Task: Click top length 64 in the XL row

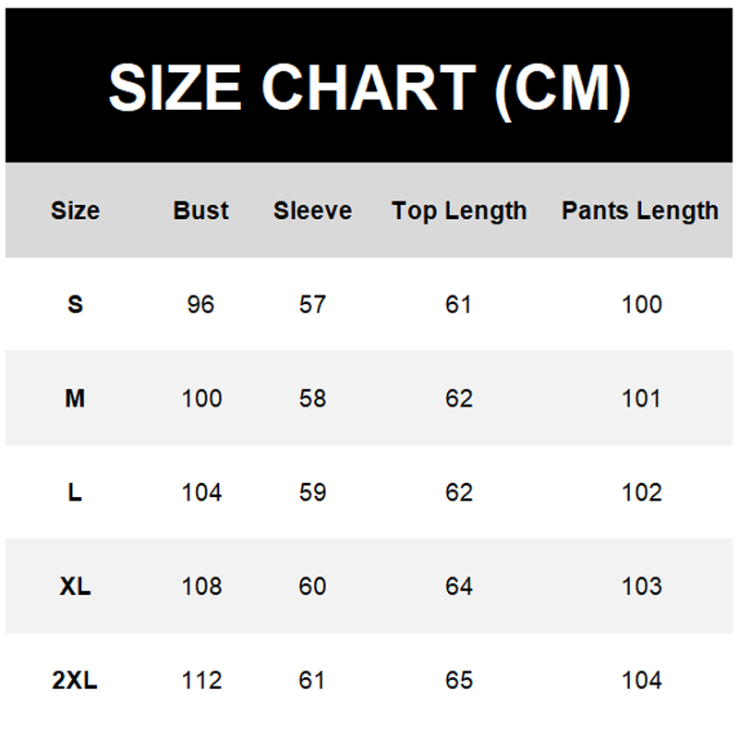Action: tap(459, 587)
